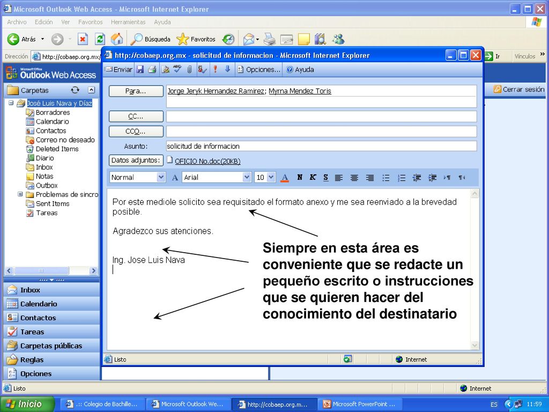The height and width of the screenshot is (412, 549).
Task: Open Deleted Items folder
Action: point(57,149)
